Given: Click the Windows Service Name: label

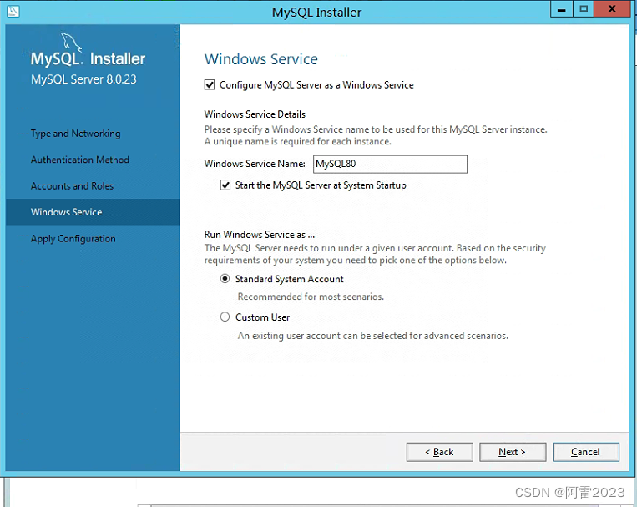Looking at the screenshot, I should [x=255, y=164].
